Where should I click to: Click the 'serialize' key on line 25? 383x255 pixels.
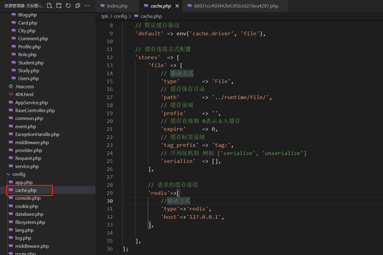click(x=178, y=161)
